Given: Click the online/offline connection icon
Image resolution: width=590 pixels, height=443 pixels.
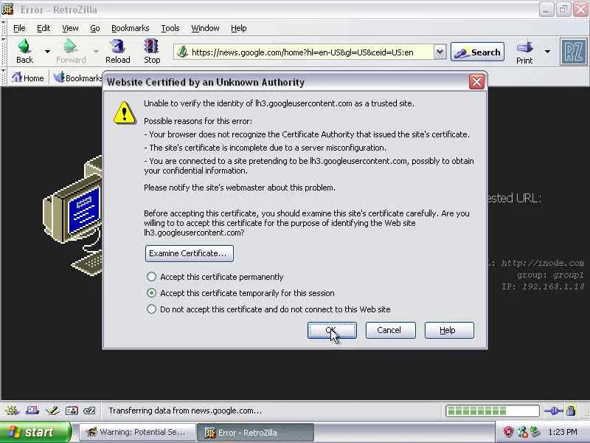Looking at the screenshot, I should [554, 411].
